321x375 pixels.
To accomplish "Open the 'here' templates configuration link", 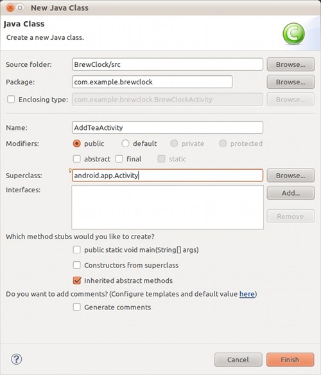I will pos(247,294).
